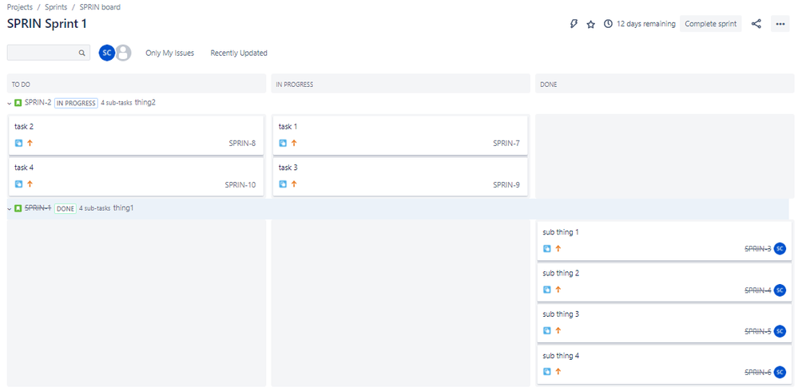The image size is (798, 391).
Task: Click the subtask type icon on task 1
Action: [283, 144]
